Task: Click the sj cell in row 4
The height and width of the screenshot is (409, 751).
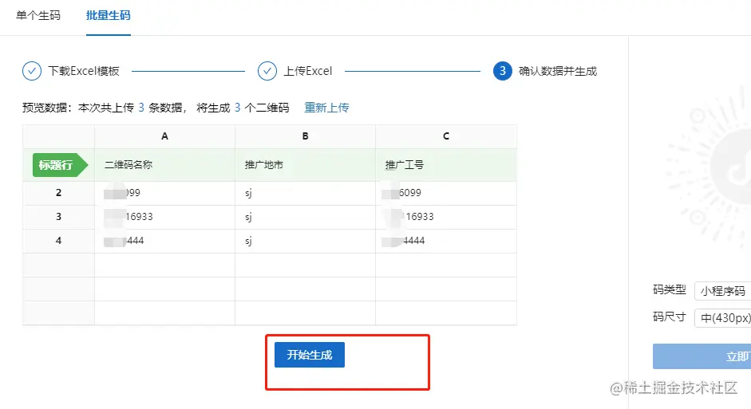Action: pyautogui.click(x=305, y=241)
